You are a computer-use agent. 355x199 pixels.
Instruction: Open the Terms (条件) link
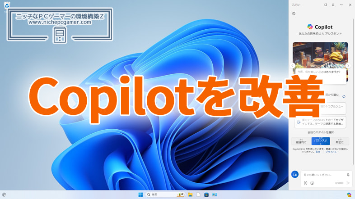(318, 152)
